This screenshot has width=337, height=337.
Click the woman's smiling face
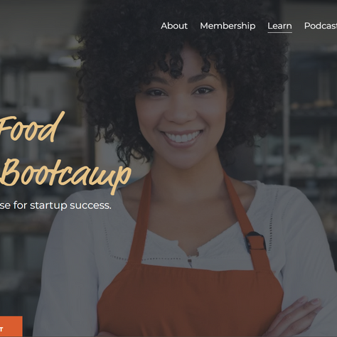(x=181, y=112)
